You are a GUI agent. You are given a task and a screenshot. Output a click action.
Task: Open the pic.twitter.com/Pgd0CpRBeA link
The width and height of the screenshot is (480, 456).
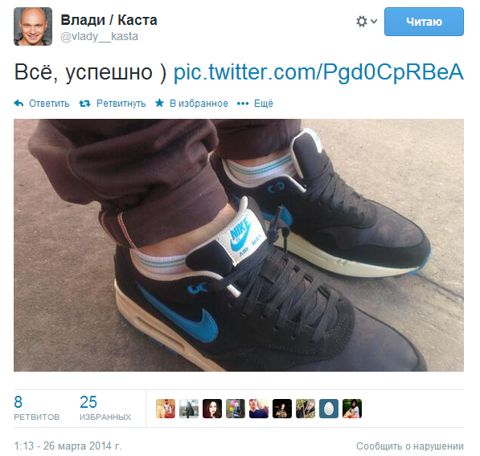click(318, 72)
